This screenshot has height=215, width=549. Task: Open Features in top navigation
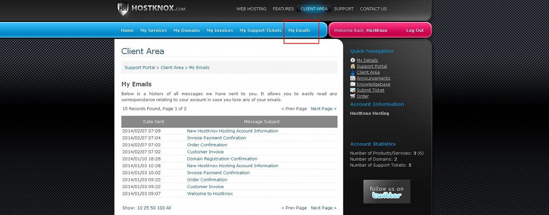(283, 9)
